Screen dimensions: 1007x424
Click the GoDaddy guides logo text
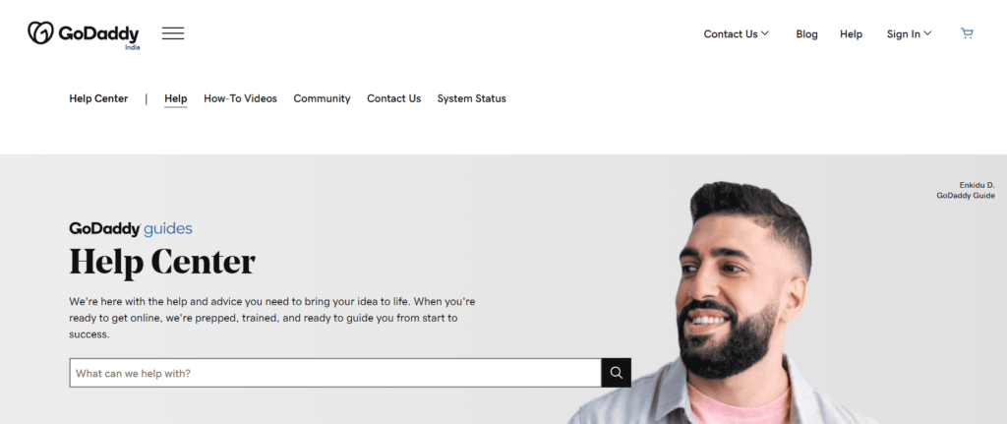(131, 228)
